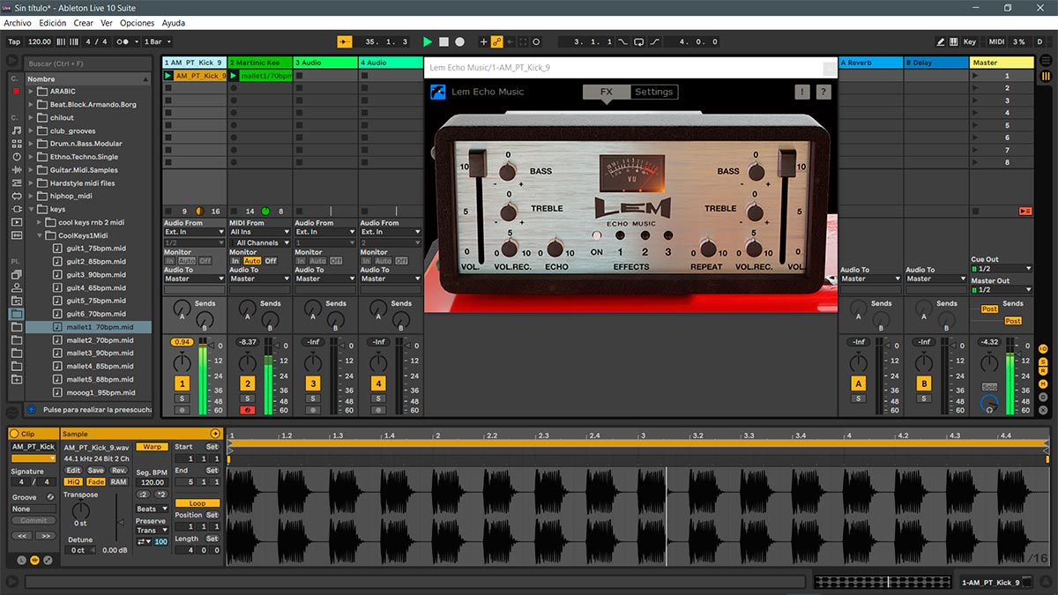Open the Preserve Trans dropdown

tap(152, 530)
